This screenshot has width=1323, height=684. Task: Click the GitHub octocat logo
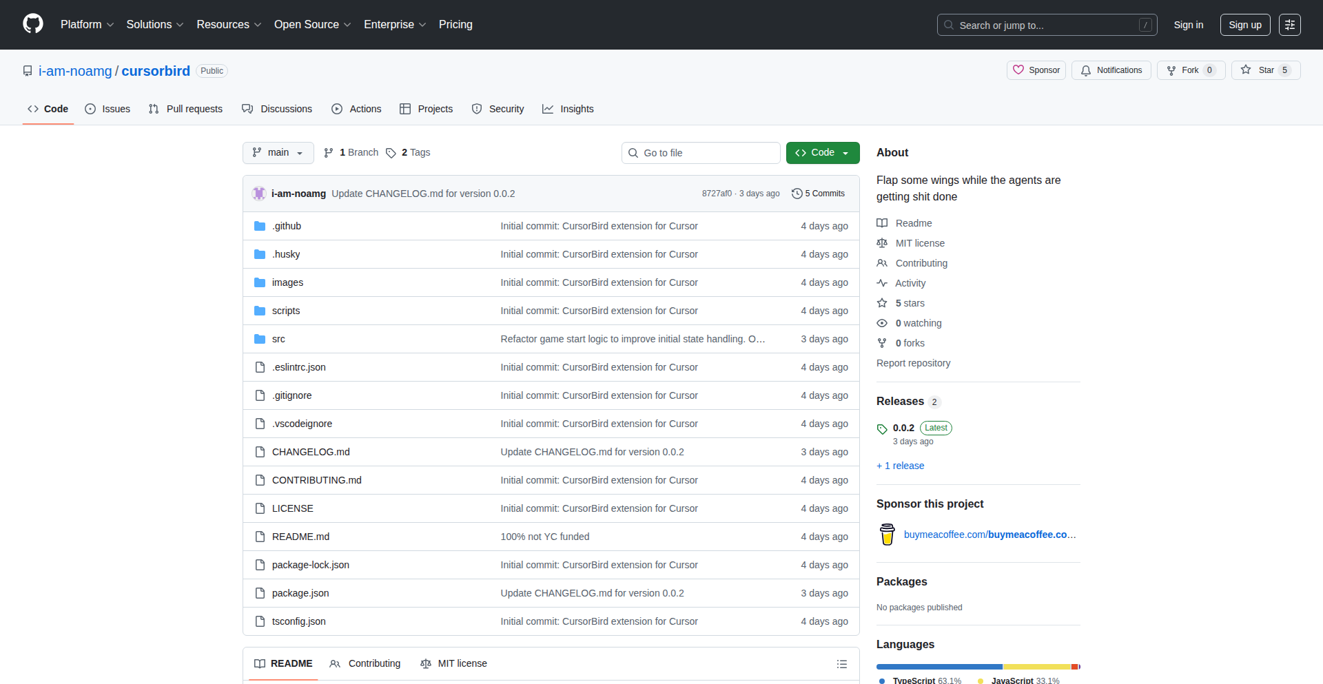32,24
